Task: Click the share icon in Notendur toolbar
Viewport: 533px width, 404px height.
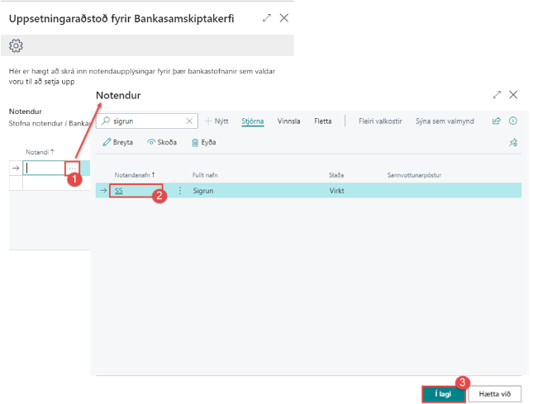Action: (497, 121)
